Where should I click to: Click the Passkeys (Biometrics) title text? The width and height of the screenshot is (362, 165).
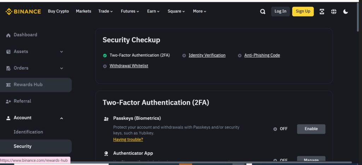click(x=137, y=118)
